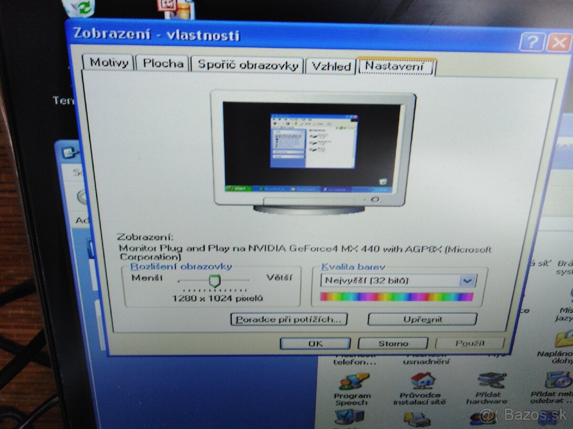This screenshot has width=573, height=429.
Task: Expand the Kvalita barev dropdown arrow
Action: click(x=467, y=281)
